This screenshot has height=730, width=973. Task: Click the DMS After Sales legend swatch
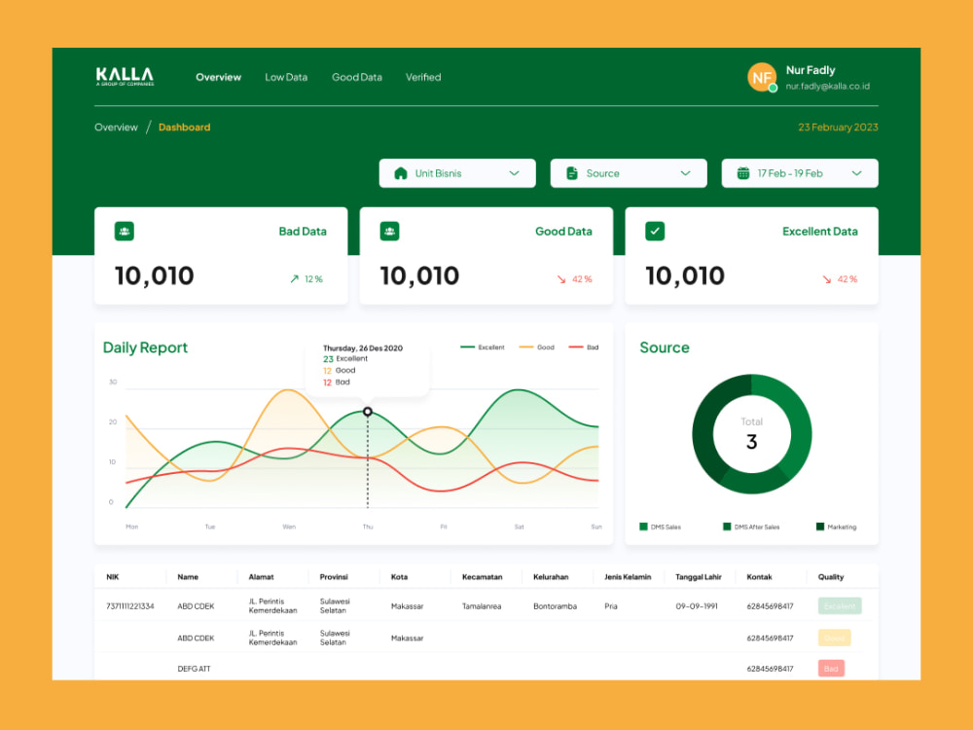click(727, 527)
